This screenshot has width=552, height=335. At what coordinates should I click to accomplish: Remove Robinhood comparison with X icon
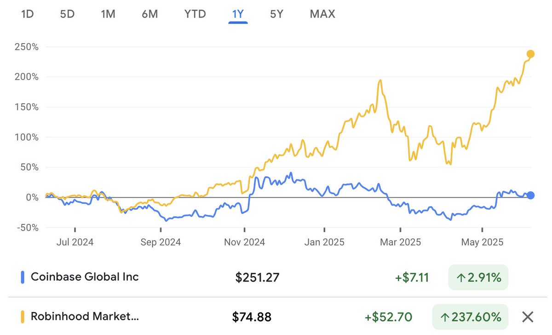(528, 317)
